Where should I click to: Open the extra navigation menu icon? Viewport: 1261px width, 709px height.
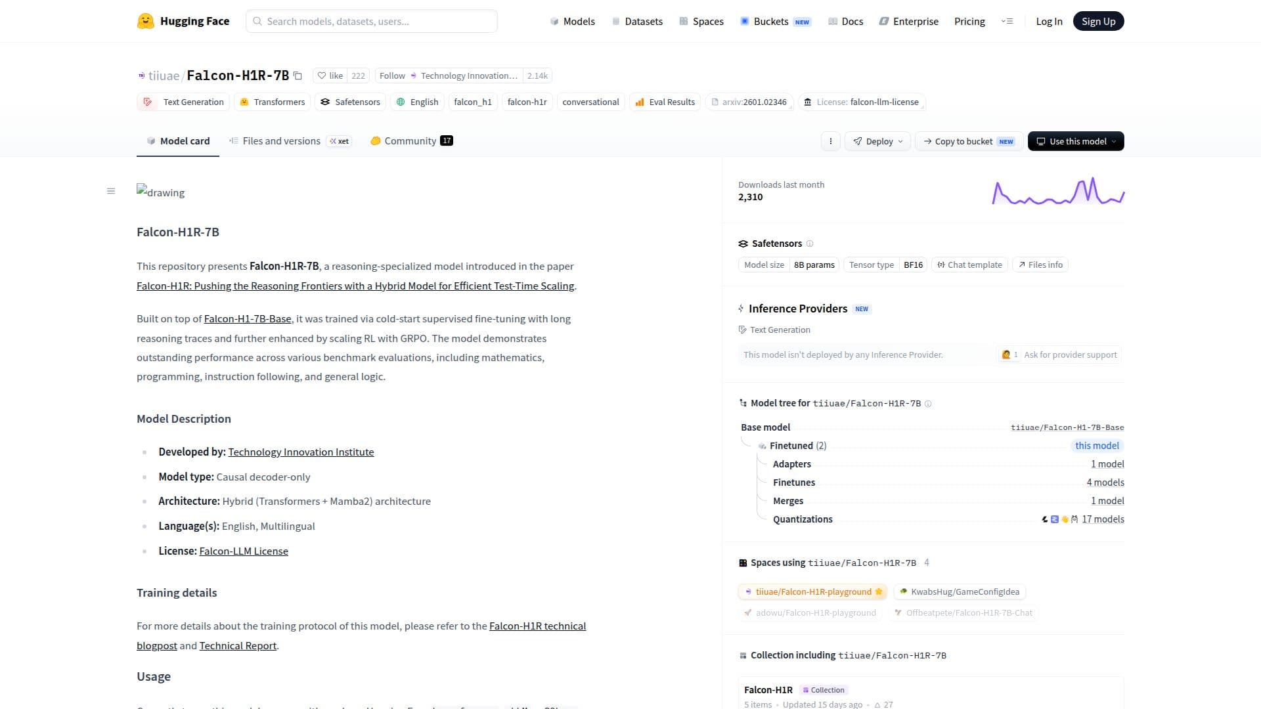(x=1007, y=21)
